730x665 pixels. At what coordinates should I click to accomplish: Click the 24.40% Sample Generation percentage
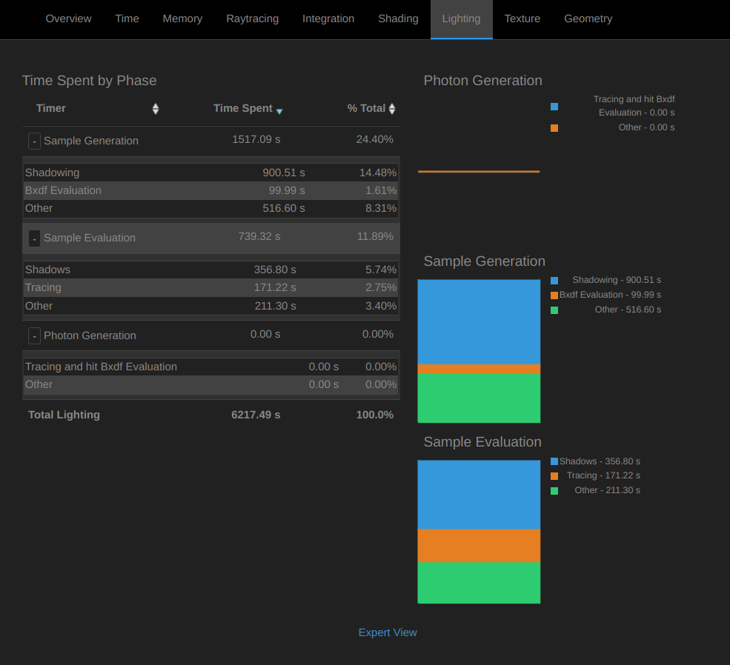click(x=375, y=139)
